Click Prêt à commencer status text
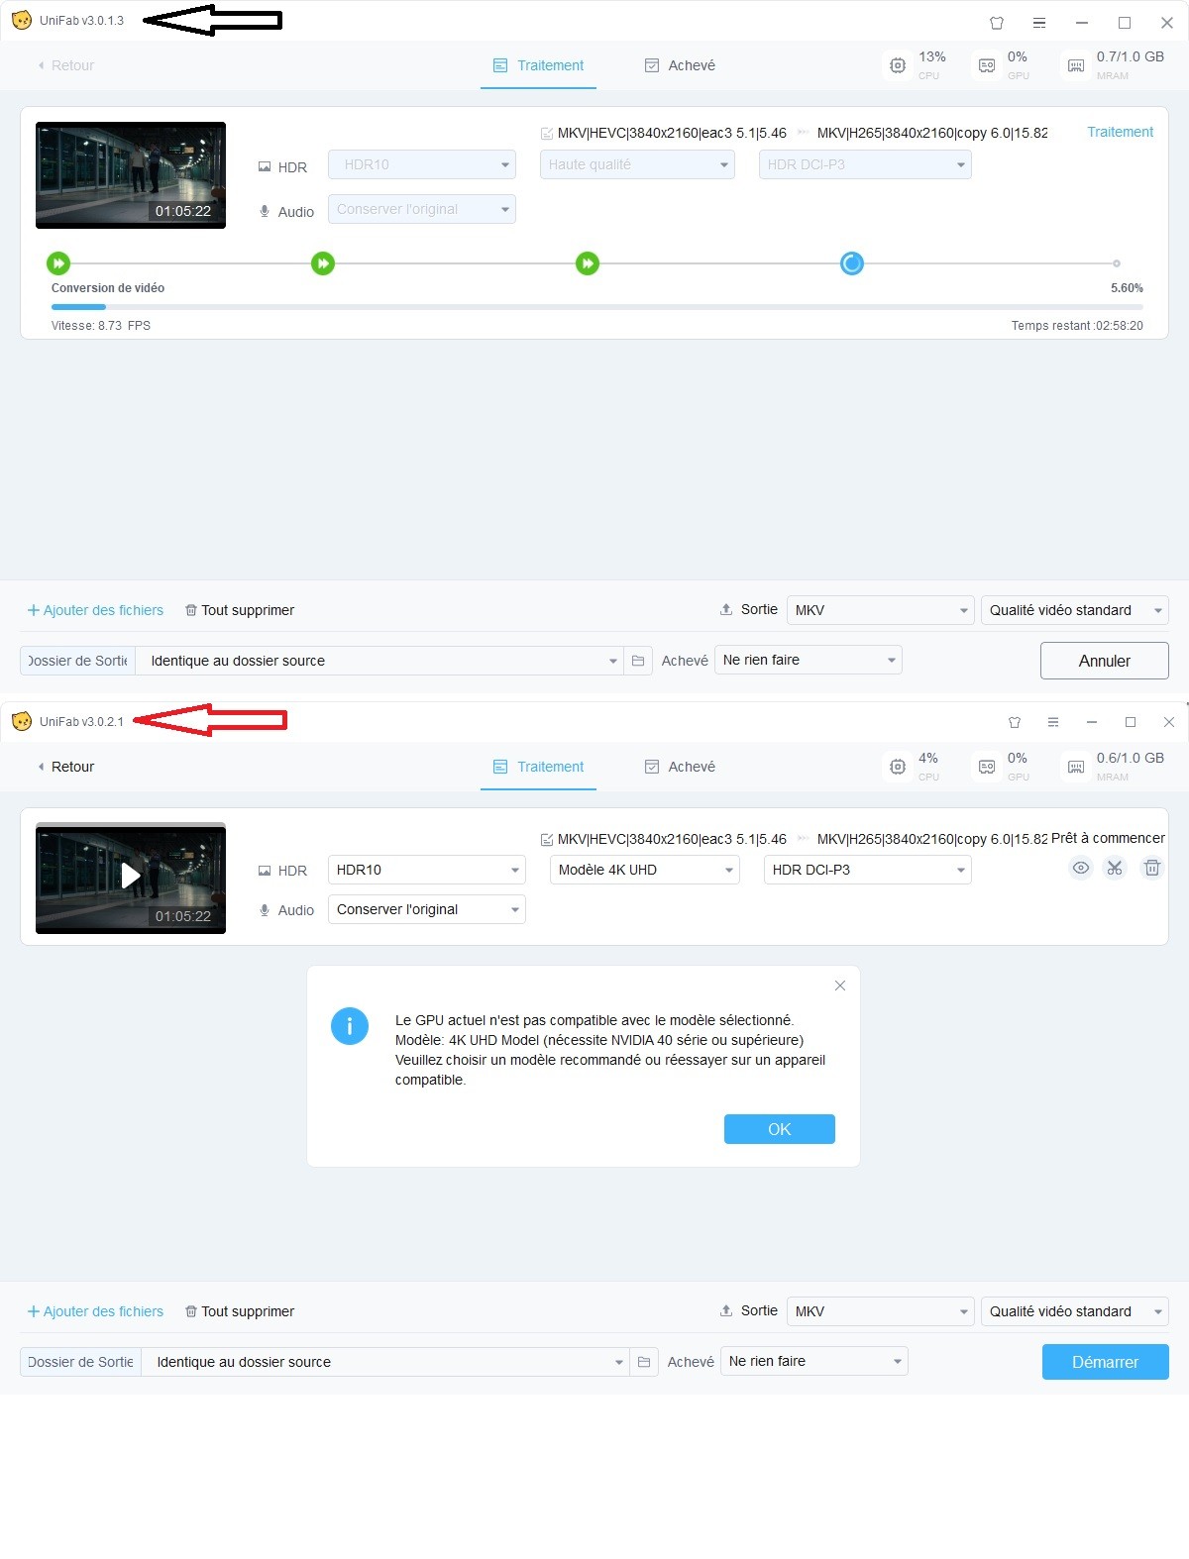This screenshot has height=1559, width=1189. [x=1108, y=838]
